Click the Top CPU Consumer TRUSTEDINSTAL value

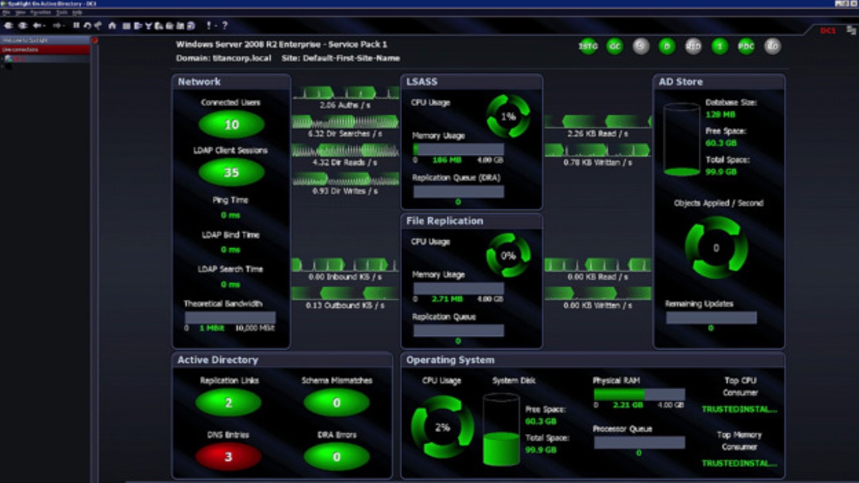[x=740, y=409]
